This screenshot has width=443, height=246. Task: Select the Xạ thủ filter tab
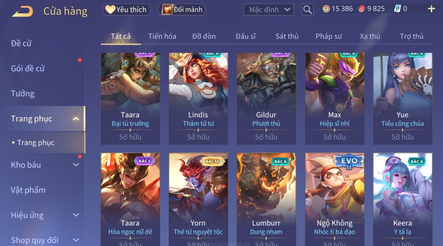370,36
